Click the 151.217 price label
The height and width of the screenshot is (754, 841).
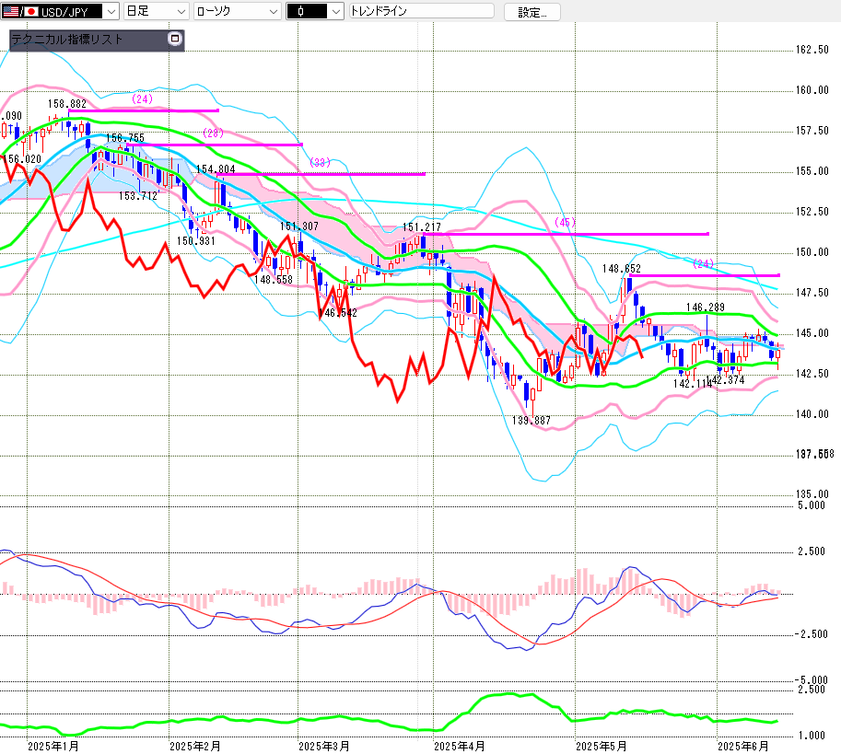[x=422, y=227]
